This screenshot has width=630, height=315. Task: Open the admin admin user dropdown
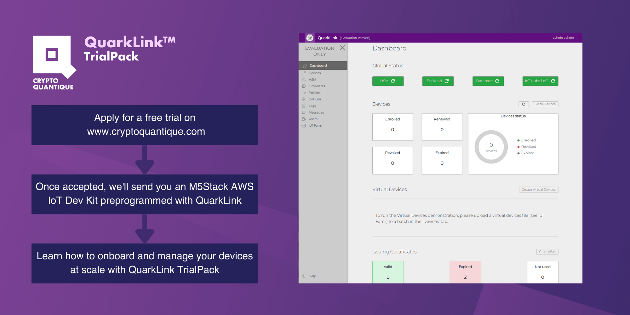[566, 38]
